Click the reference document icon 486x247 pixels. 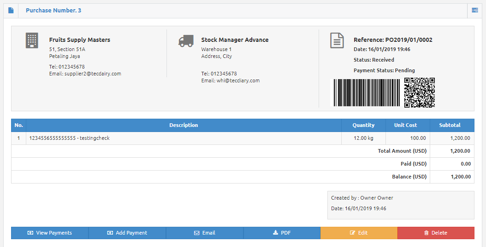coord(337,40)
